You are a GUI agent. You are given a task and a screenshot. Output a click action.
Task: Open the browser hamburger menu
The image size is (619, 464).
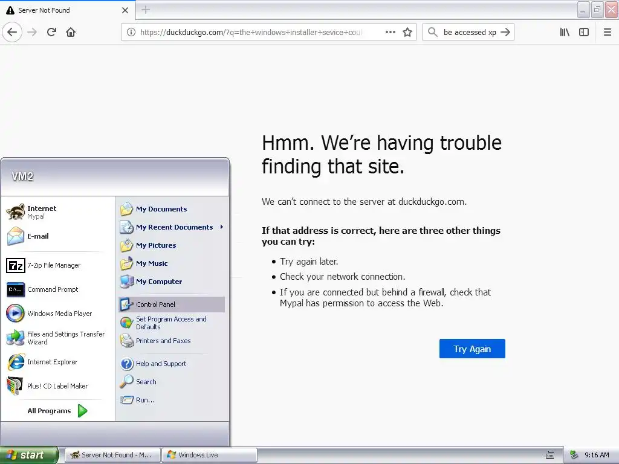(x=608, y=32)
